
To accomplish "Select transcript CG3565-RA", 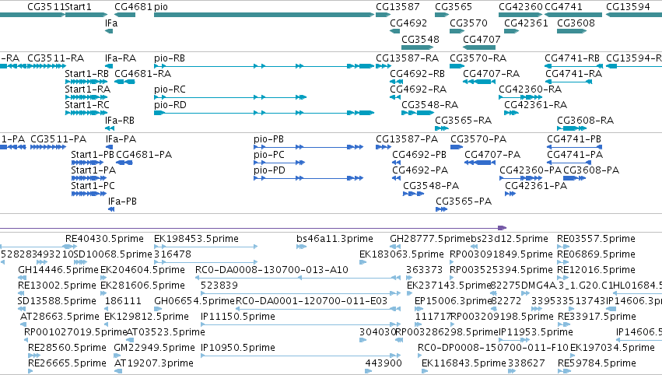I will tap(464, 121).
